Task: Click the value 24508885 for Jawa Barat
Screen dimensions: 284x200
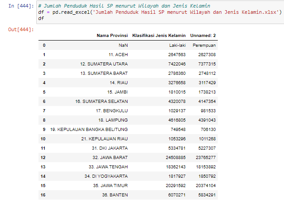Action: (x=176, y=158)
